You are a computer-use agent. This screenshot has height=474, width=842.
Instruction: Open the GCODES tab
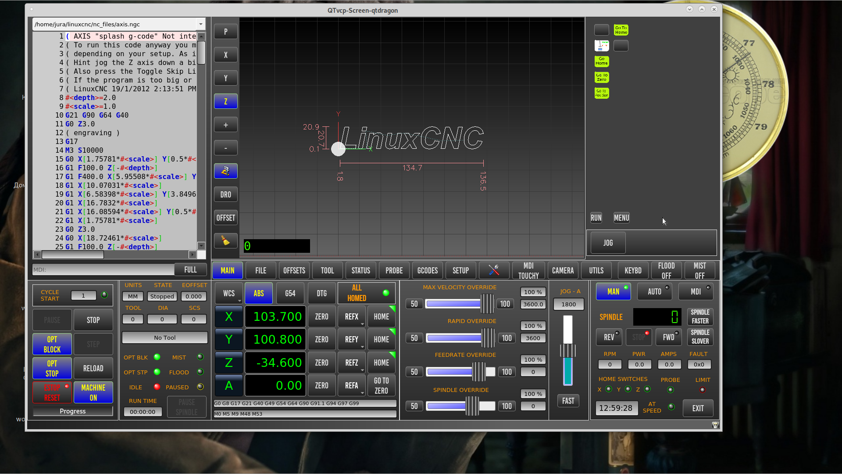coord(428,270)
